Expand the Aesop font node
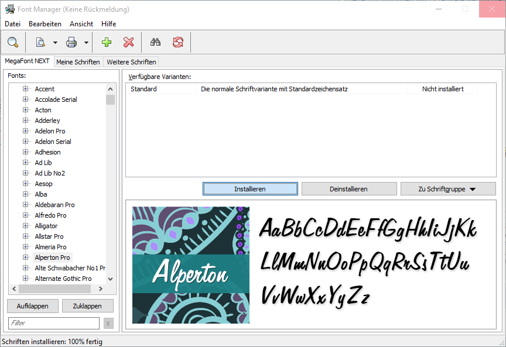This screenshot has width=506, height=347. (26, 184)
